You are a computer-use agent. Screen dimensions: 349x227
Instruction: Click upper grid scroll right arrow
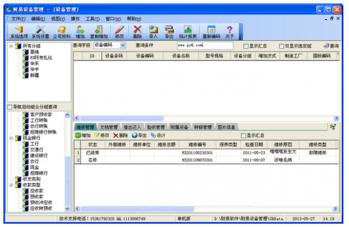(x=336, y=118)
